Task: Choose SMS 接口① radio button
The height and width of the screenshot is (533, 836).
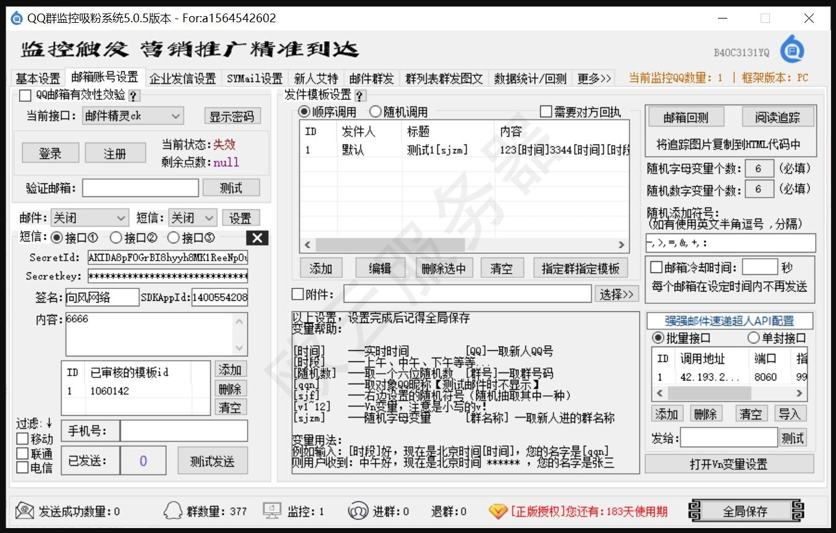Action: tap(56, 238)
